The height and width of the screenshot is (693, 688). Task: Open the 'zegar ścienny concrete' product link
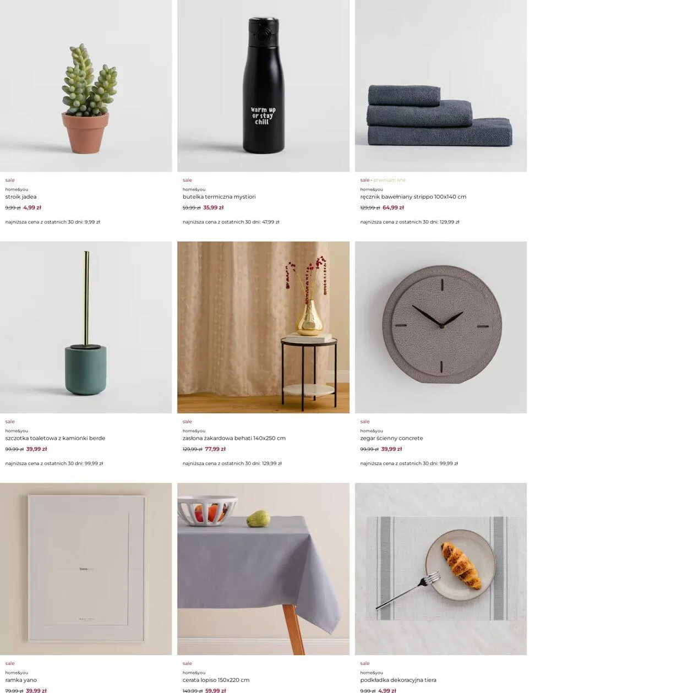coord(392,439)
